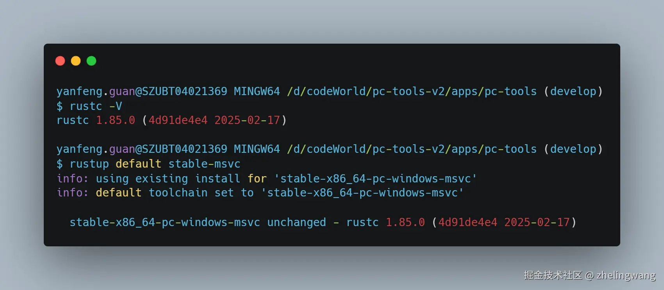Click the first rustc 1.85.0 version output
The width and height of the screenshot is (664, 290).
click(96, 120)
